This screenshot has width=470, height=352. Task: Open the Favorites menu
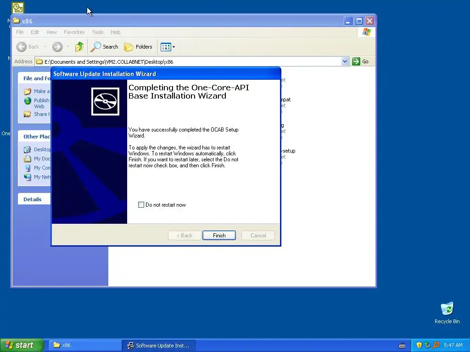pos(74,32)
